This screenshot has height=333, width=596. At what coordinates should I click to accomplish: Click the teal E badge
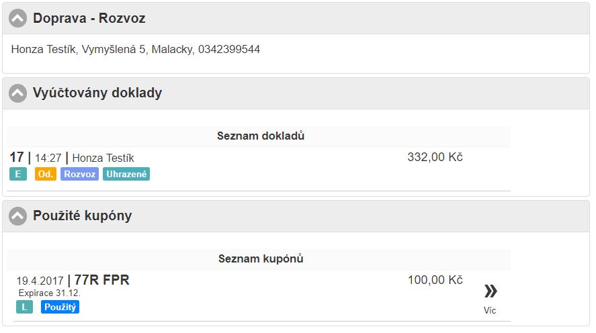click(x=18, y=175)
